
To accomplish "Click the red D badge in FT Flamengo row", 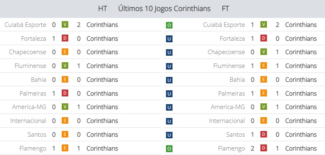I will coord(264,148).
